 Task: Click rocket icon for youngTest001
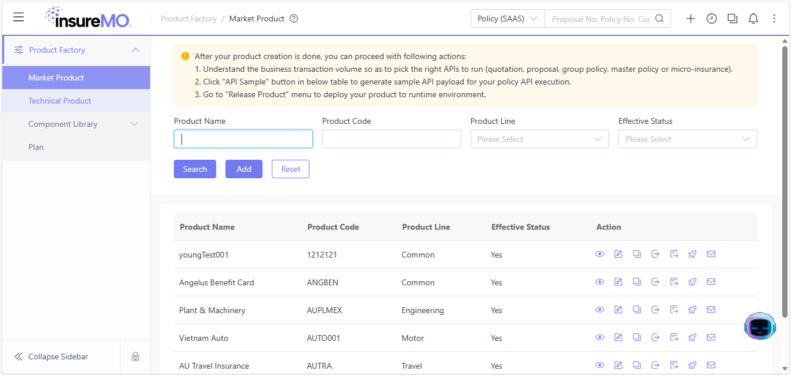pos(692,254)
